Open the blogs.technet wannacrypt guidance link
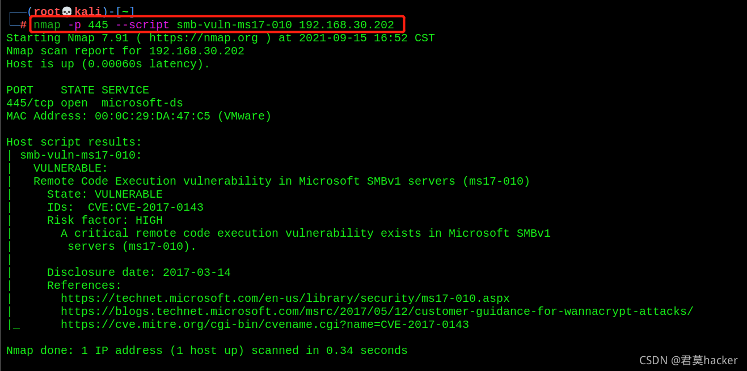 377,312
